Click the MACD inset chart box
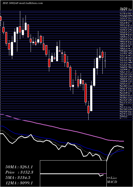The image size is (133, 187). click(73, 174)
